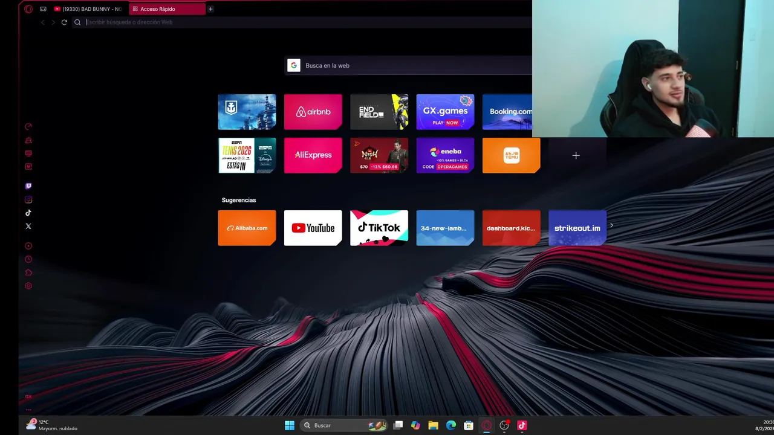Open GX Control speedometer sidebar icon
This screenshot has width=774, height=435.
coord(28,127)
